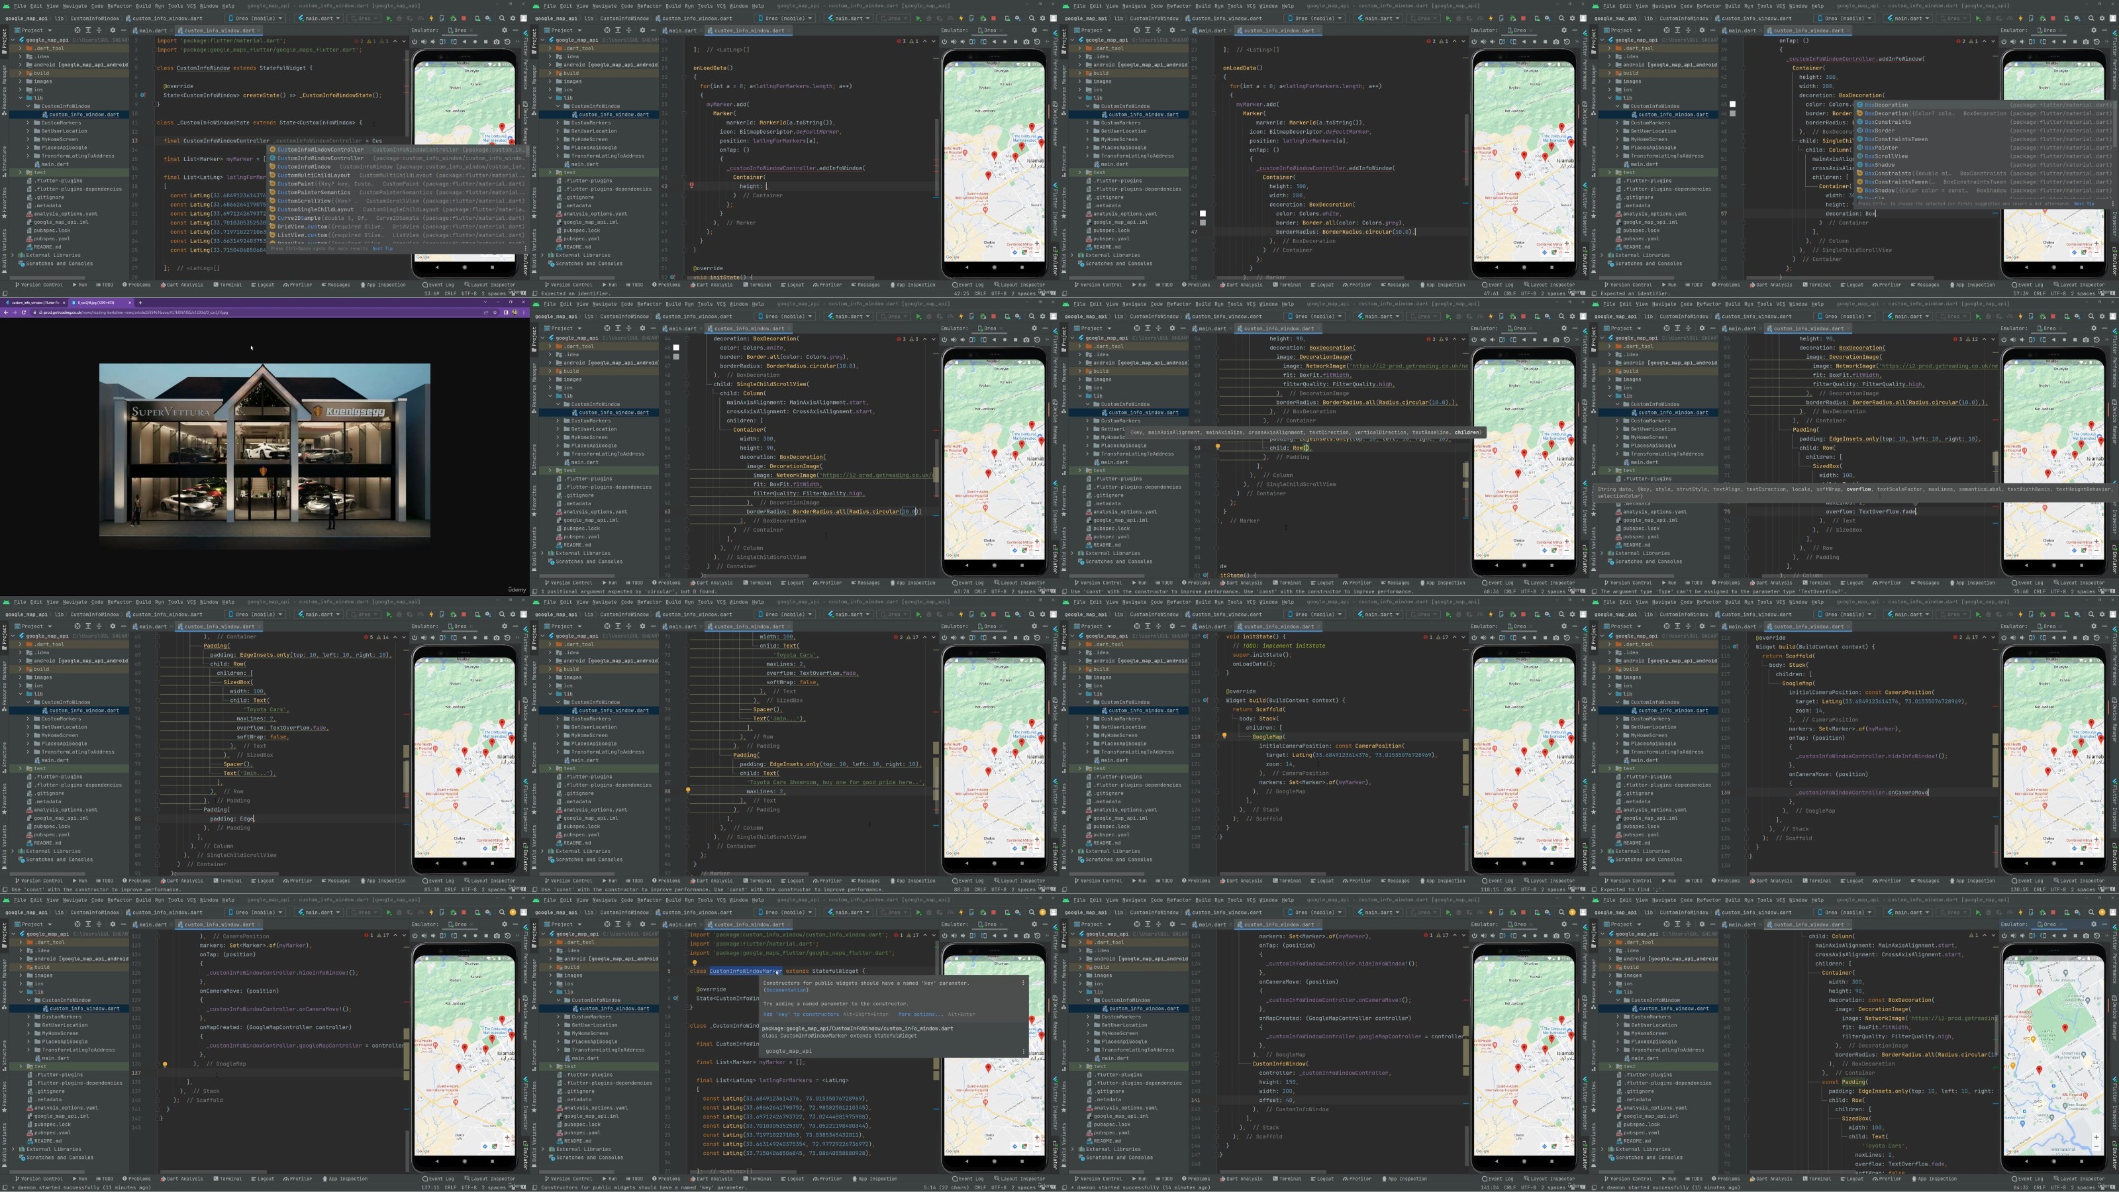
Task: Reload the page in Chrome window
Action: (x=24, y=313)
